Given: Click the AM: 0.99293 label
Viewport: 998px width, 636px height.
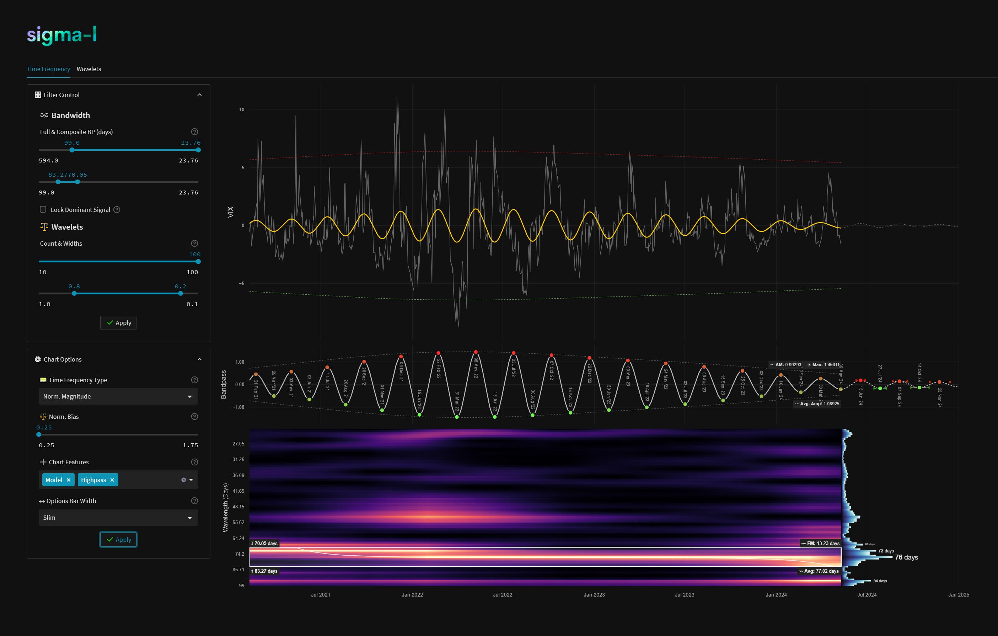Looking at the screenshot, I should pyautogui.click(x=786, y=365).
